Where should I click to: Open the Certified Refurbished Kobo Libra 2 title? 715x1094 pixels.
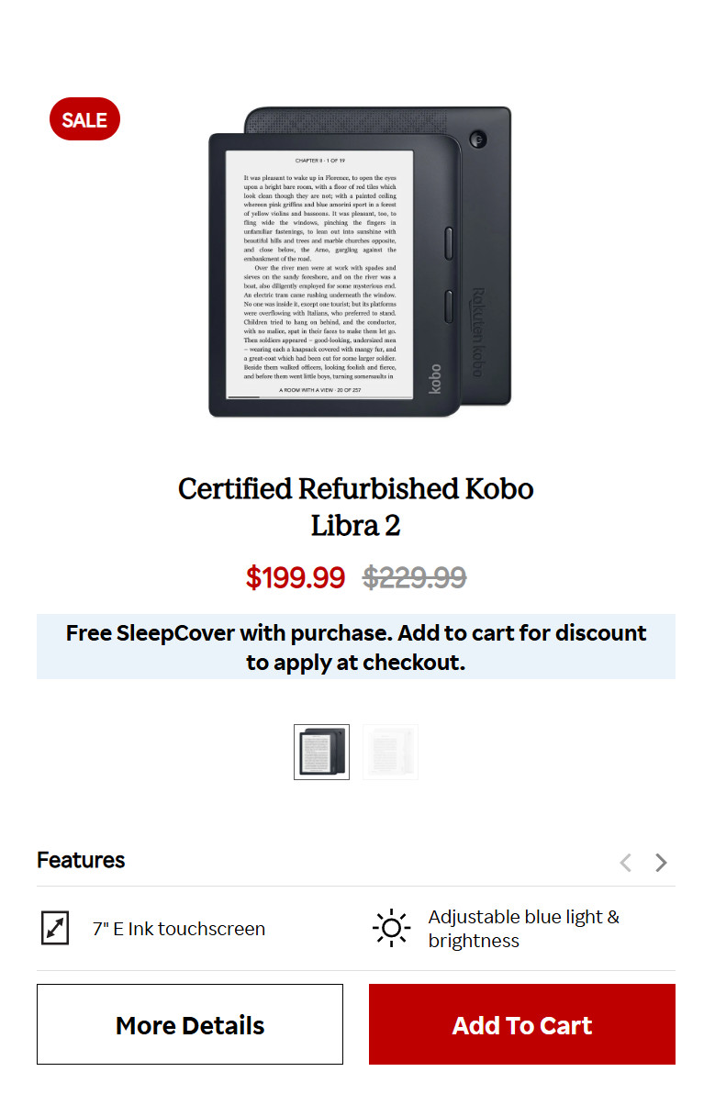point(356,507)
